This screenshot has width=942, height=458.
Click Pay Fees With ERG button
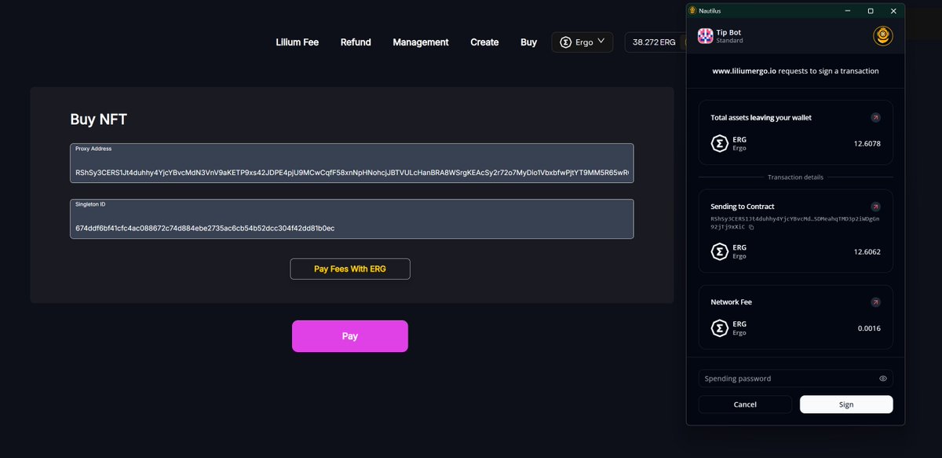pos(350,269)
